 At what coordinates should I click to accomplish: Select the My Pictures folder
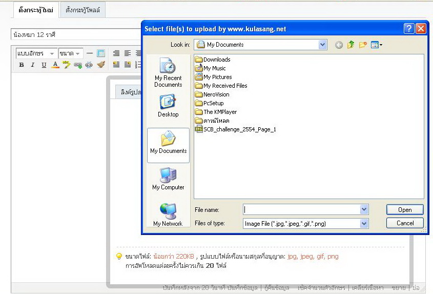point(214,77)
